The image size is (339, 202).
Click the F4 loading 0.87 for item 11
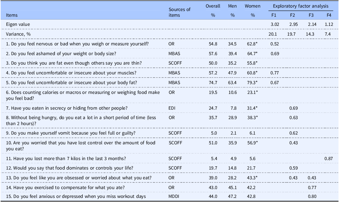pos(329,159)
